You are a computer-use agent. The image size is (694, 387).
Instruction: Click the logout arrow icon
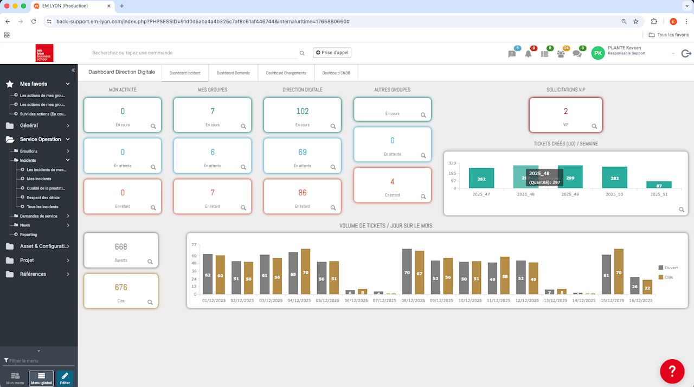[x=686, y=53]
